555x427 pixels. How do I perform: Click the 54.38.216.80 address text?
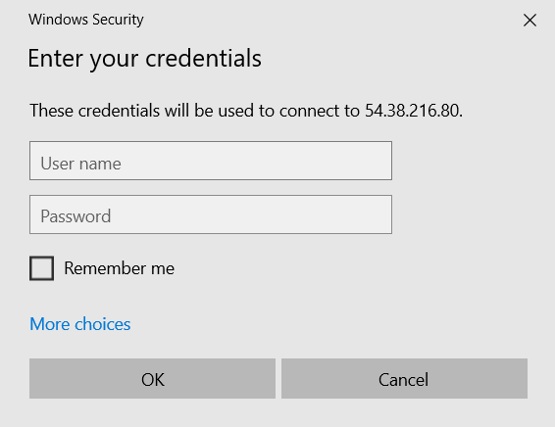414,111
